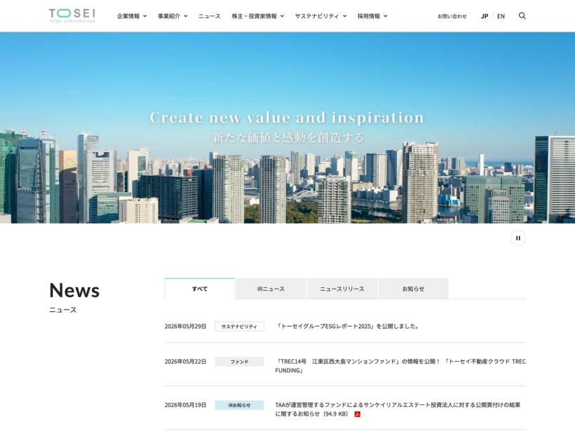Screen dimensions: 575x431
Task: Click the date 2026年05月29日
Action: click(x=186, y=326)
